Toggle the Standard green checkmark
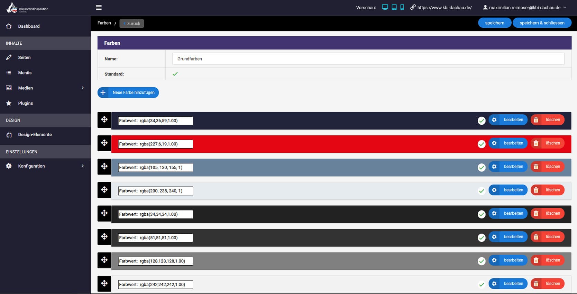This screenshot has width=577, height=294. coord(175,74)
